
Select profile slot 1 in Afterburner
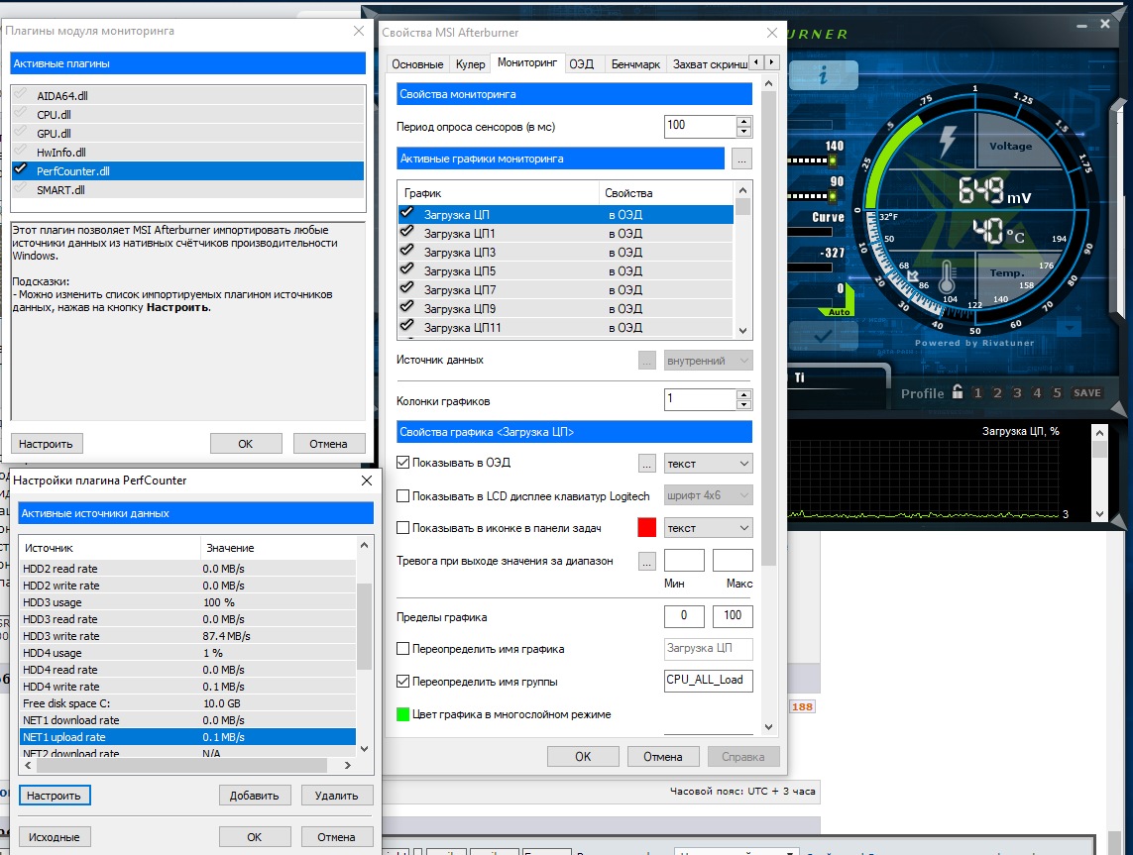[x=977, y=393]
